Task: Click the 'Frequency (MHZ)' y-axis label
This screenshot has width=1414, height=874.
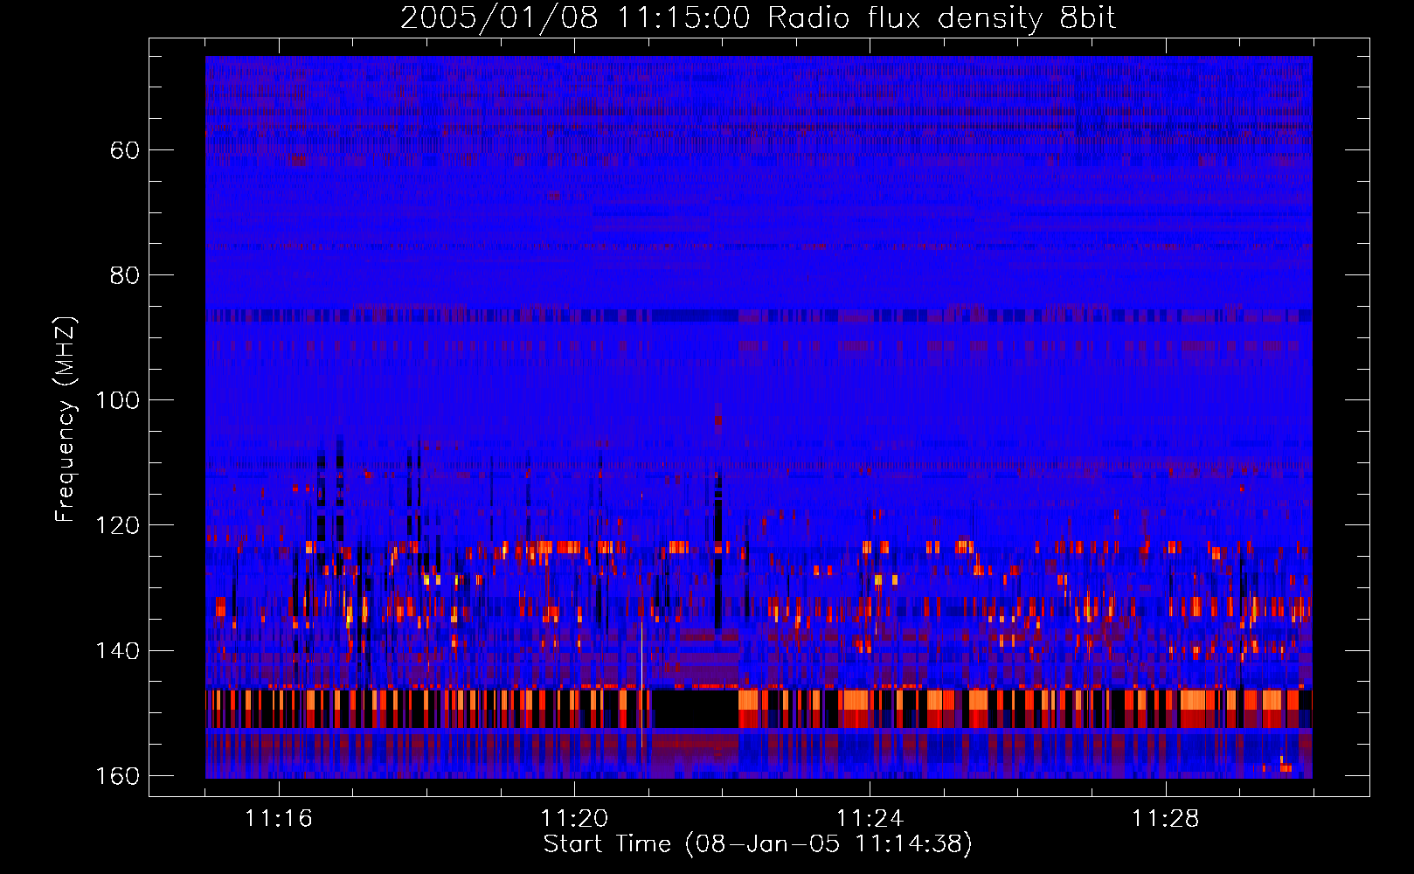Action: pos(66,420)
